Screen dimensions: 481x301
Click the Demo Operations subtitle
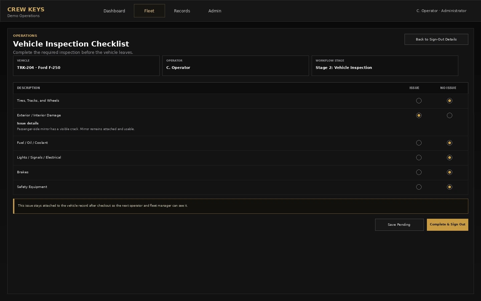23,16
